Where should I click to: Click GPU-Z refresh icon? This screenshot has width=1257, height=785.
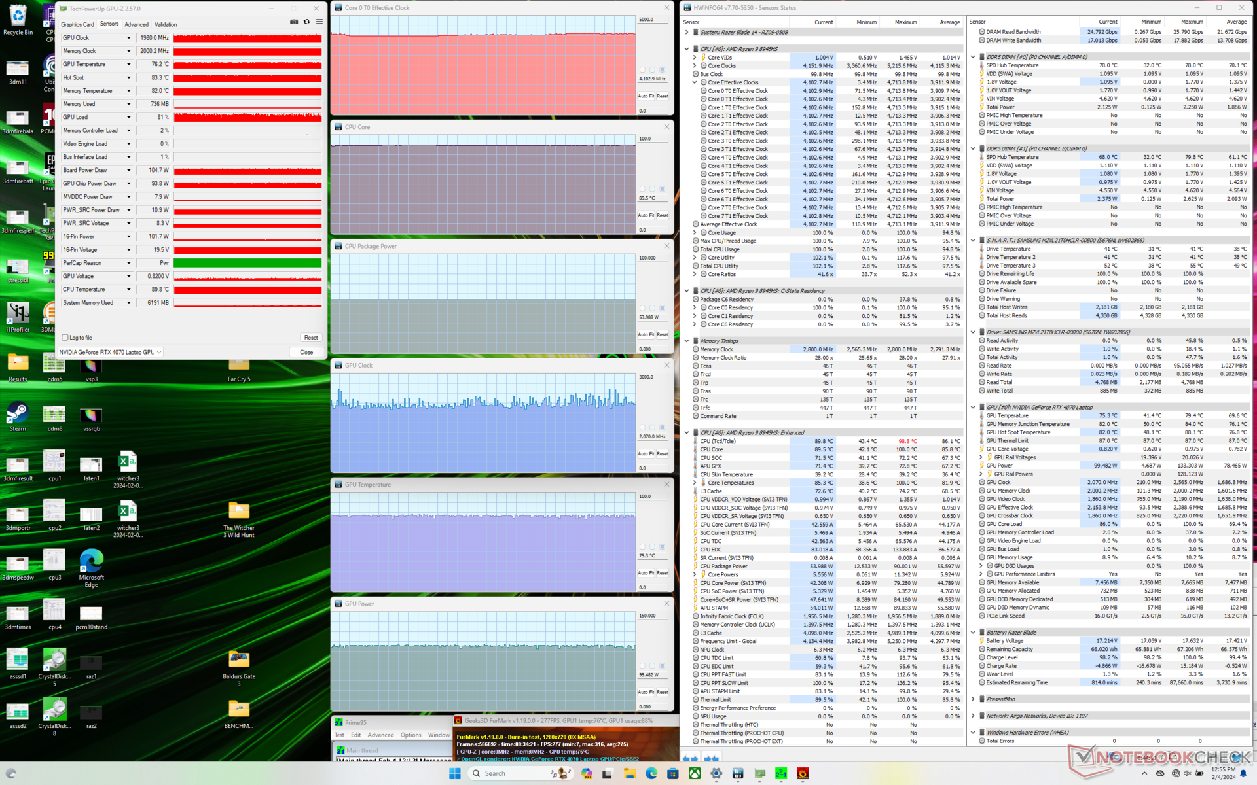tap(306, 22)
